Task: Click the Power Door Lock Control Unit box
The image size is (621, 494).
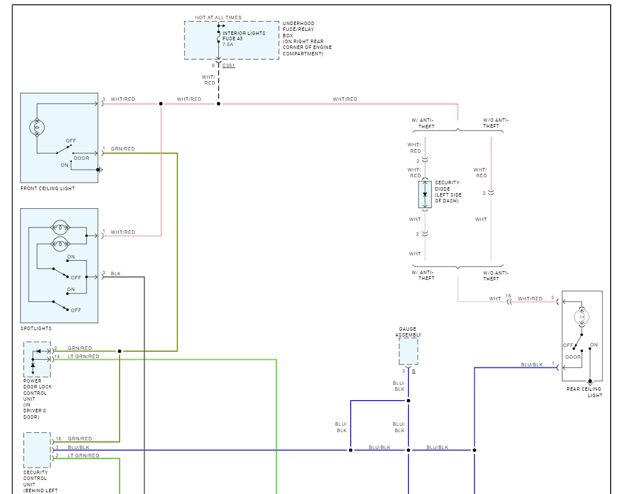Action: (x=37, y=359)
